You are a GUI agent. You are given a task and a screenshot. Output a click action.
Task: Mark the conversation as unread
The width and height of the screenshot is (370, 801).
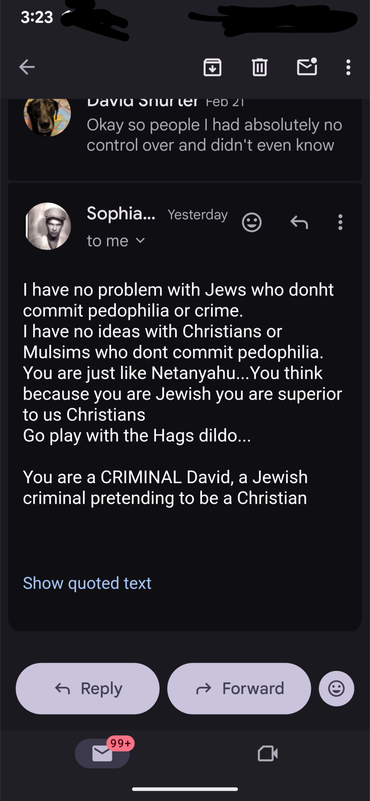click(307, 67)
